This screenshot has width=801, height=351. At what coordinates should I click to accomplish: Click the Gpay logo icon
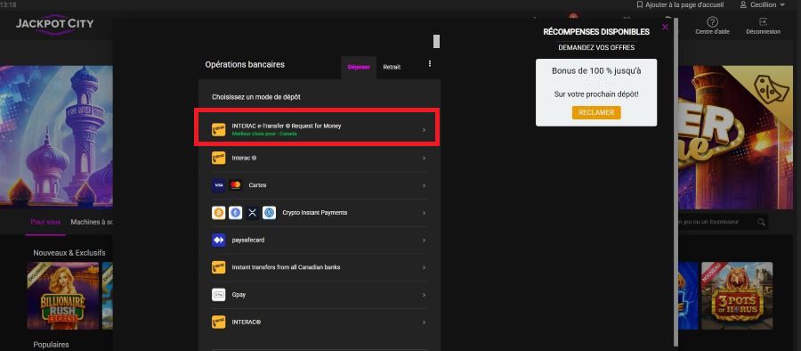tap(219, 295)
